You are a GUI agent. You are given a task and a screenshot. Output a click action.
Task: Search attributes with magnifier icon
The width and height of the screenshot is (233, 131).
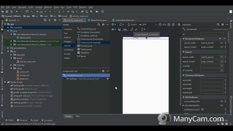tap(218, 24)
